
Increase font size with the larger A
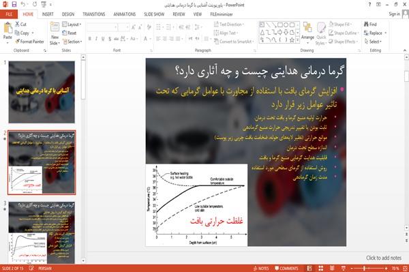click(134, 27)
